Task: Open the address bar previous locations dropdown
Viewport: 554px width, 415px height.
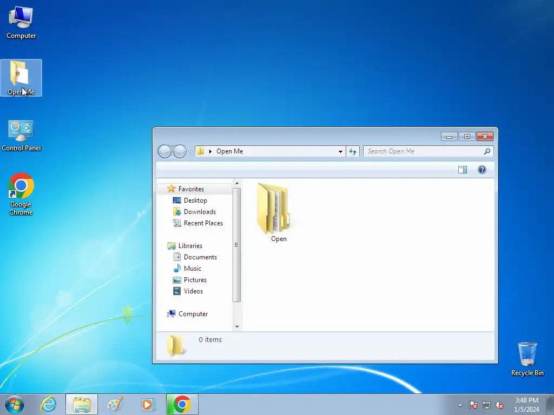Action: tap(340, 151)
